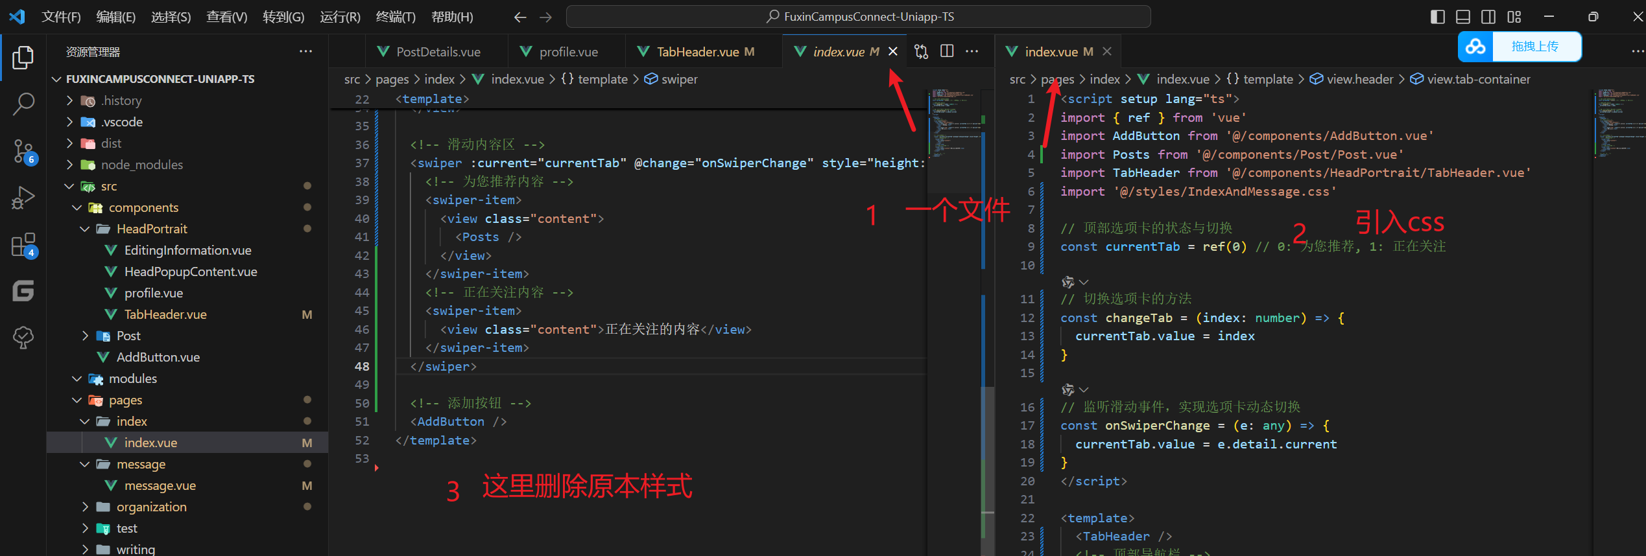This screenshot has height=556, width=1646.
Task: Toggle primary side bar layout icon
Action: coord(1437,17)
